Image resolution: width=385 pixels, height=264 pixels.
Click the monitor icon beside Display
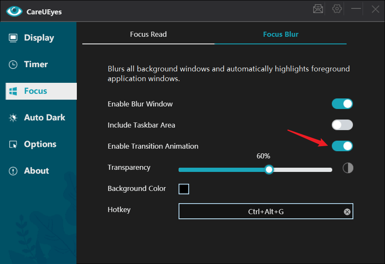[13, 38]
